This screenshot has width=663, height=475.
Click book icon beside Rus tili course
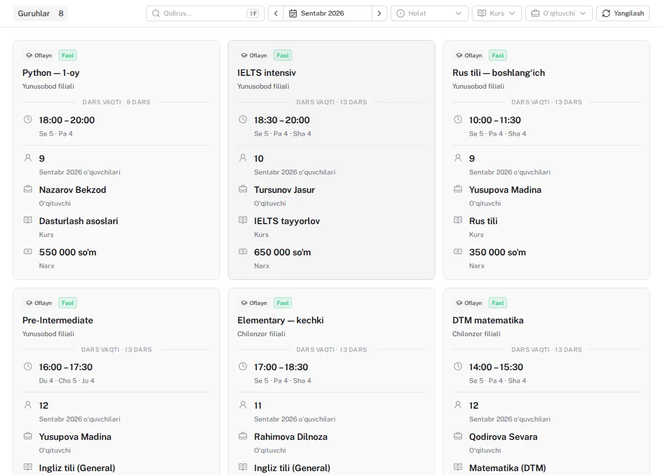[x=458, y=220]
